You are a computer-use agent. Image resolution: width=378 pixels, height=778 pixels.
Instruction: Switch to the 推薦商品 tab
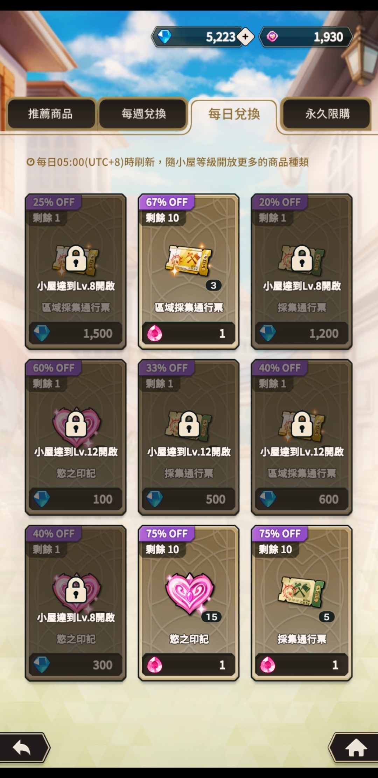[x=51, y=114]
